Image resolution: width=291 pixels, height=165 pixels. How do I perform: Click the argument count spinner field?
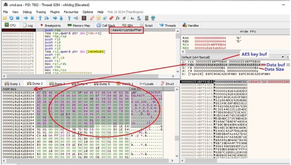(x=288, y=57)
